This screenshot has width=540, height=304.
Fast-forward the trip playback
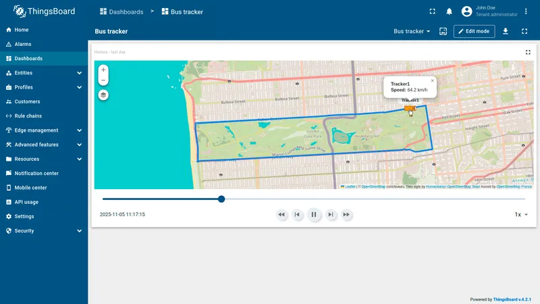pyautogui.click(x=346, y=214)
